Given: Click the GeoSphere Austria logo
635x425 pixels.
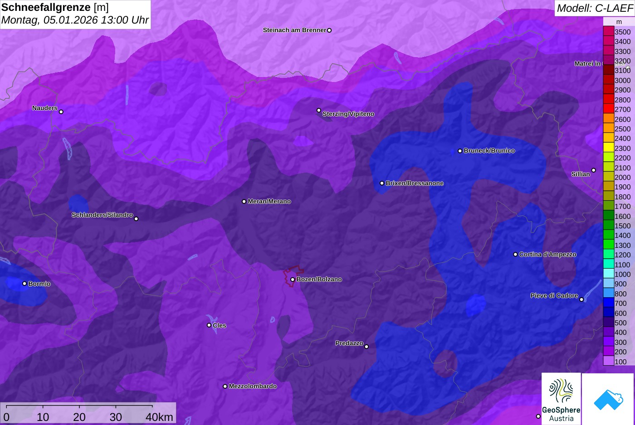Looking at the screenshot, I should pos(561,399).
